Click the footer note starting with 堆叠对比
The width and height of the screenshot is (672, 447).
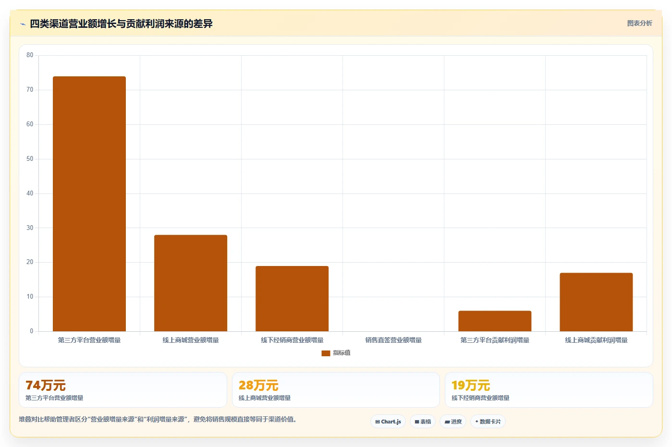(158, 419)
